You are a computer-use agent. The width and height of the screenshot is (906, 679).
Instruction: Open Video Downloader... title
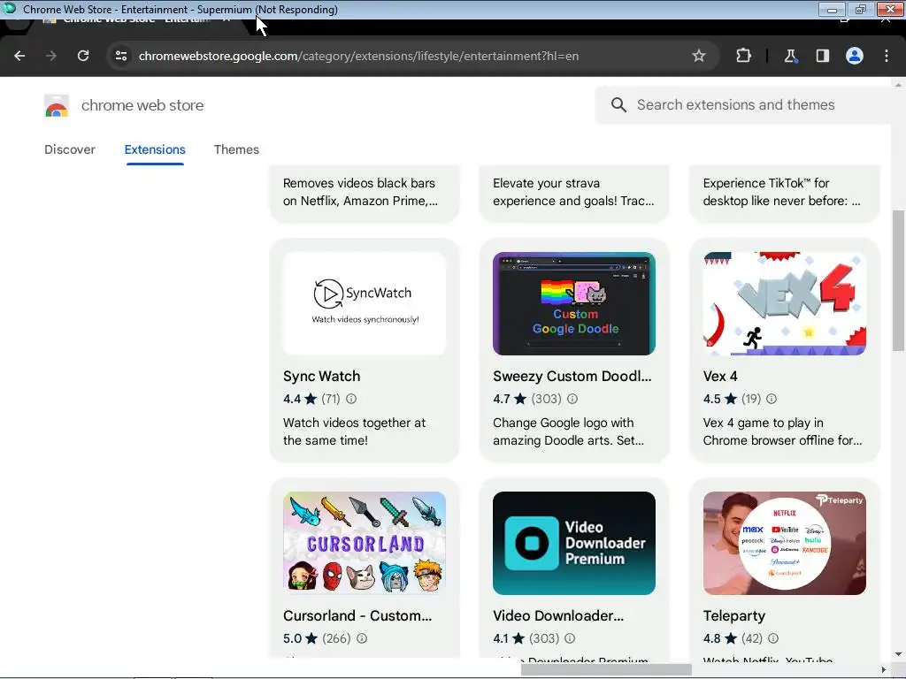coord(558,616)
